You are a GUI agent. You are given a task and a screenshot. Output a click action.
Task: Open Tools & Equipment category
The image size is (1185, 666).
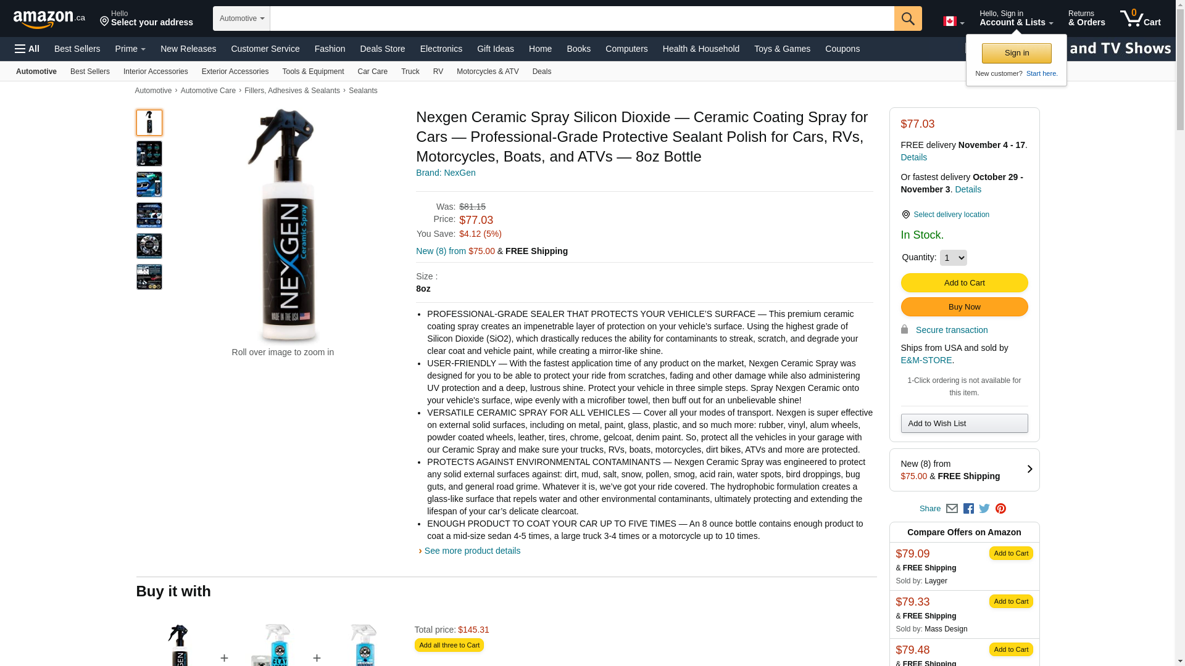(313, 72)
